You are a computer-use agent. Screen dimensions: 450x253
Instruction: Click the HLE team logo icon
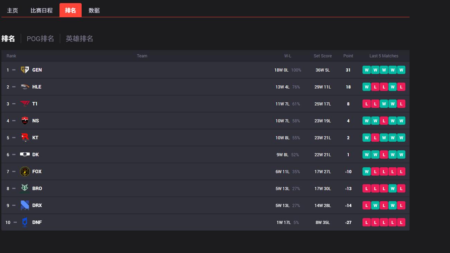pyautogui.click(x=25, y=87)
